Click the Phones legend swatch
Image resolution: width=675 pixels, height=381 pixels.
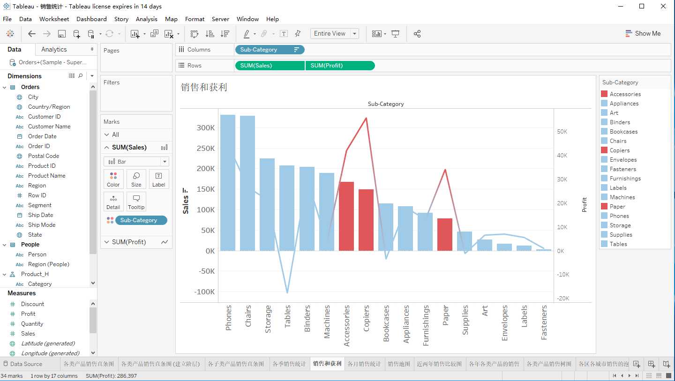(604, 216)
